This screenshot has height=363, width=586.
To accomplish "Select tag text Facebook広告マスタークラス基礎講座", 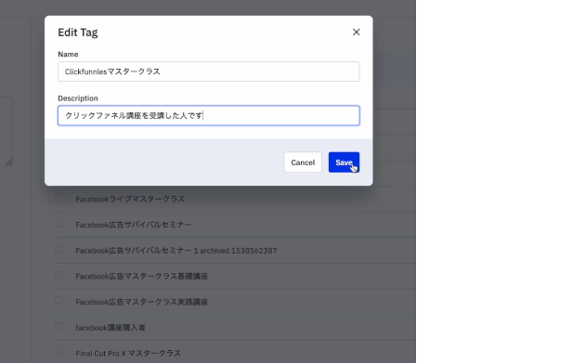I will pyautogui.click(x=142, y=277).
